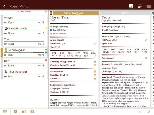Open the hamburger menu
Viewport: 154px width, 115px height.
(149, 6)
